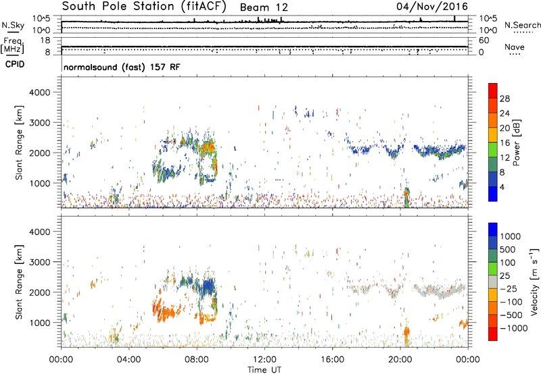This screenshot has width=541, height=374.
Task: Click the '10^5' label left of N.Sky panel
Action: coord(41,19)
